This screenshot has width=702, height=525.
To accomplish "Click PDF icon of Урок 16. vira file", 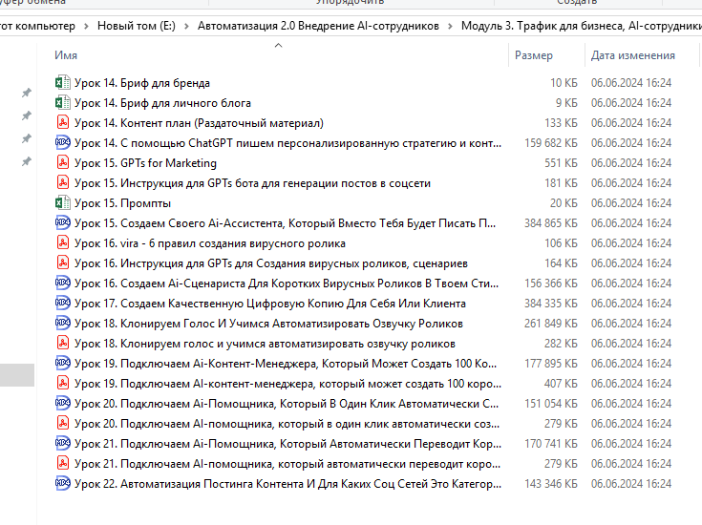I will click(63, 243).
